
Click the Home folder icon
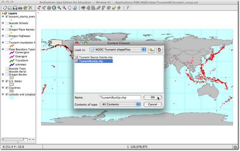pyautogui.click(x=159, y=50)
